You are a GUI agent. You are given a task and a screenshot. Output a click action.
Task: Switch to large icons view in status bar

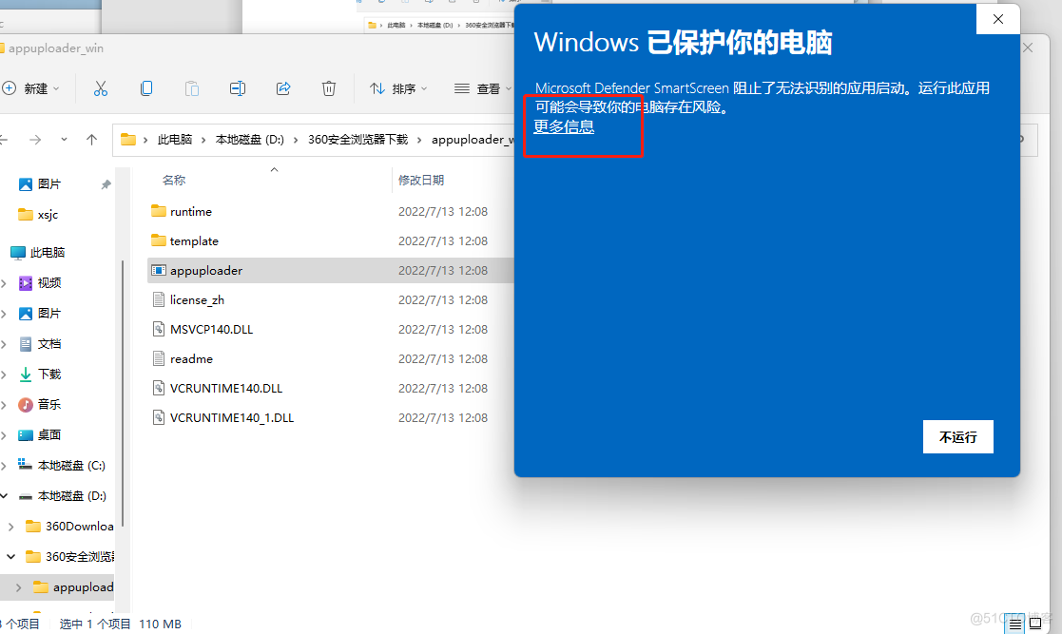(x=1035, y=624)
